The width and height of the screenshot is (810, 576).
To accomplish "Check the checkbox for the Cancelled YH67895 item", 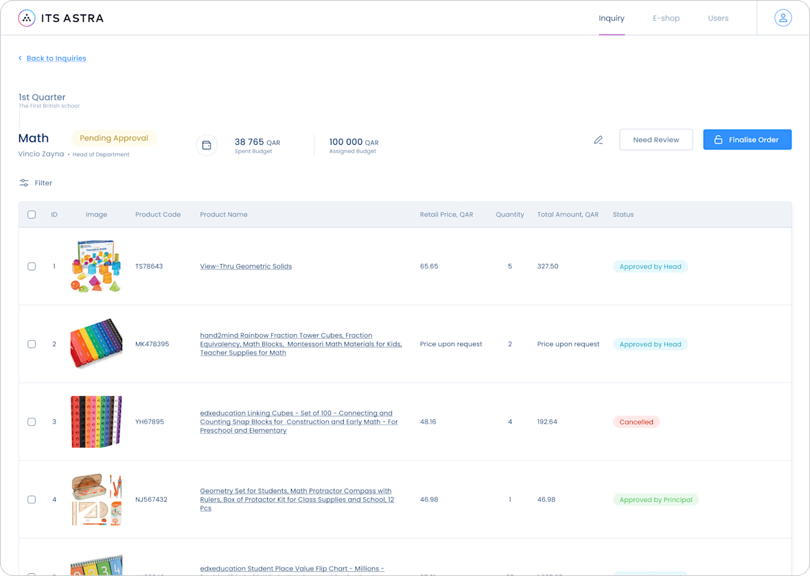I will [x=32, y=422].
